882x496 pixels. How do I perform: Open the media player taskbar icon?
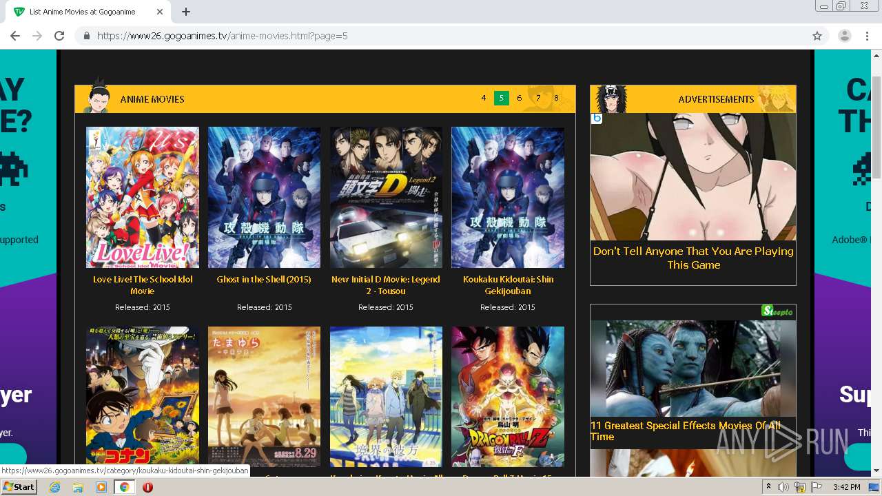(101, 487)
